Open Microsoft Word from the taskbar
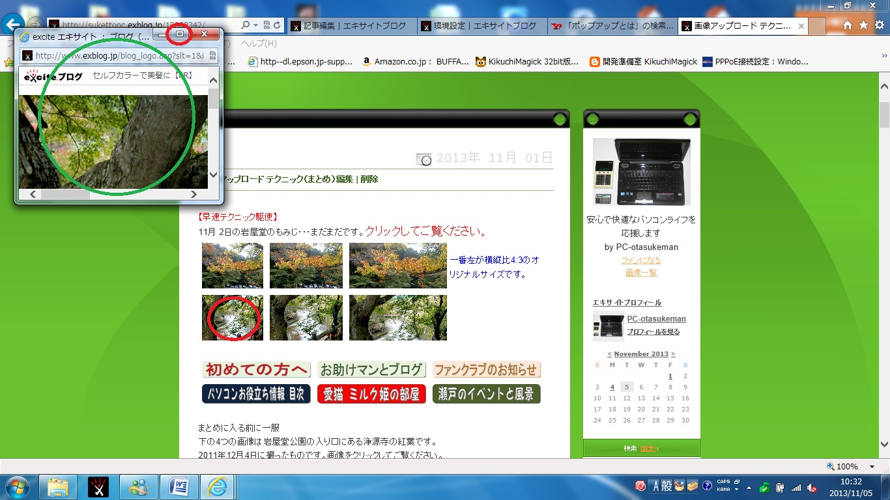The image size is (890, 500). click(x=179, y=486)
